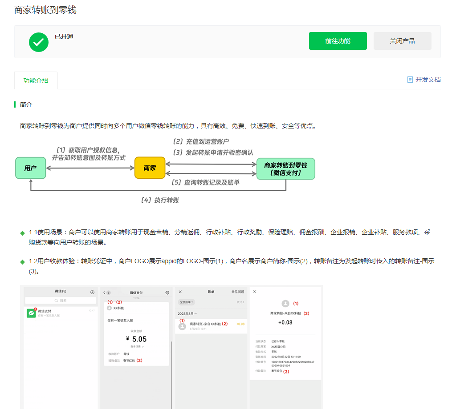Click the 商家转账-来自XX科技 bill row with +0.08

click(212, 326)
